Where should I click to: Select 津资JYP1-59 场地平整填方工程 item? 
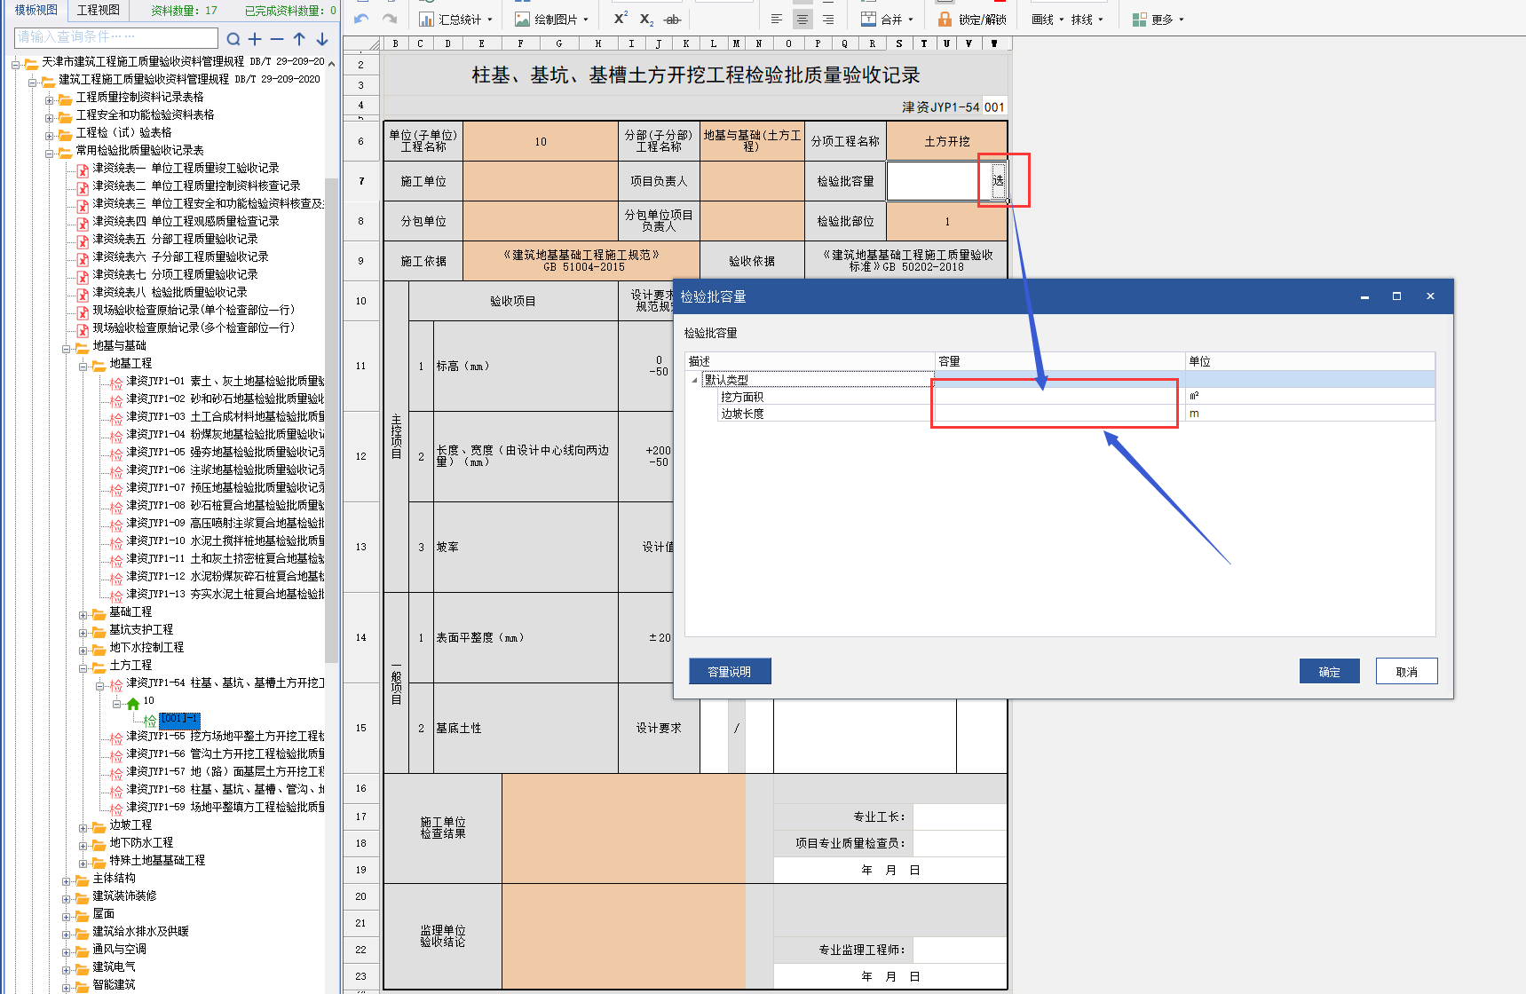(225, 808)
